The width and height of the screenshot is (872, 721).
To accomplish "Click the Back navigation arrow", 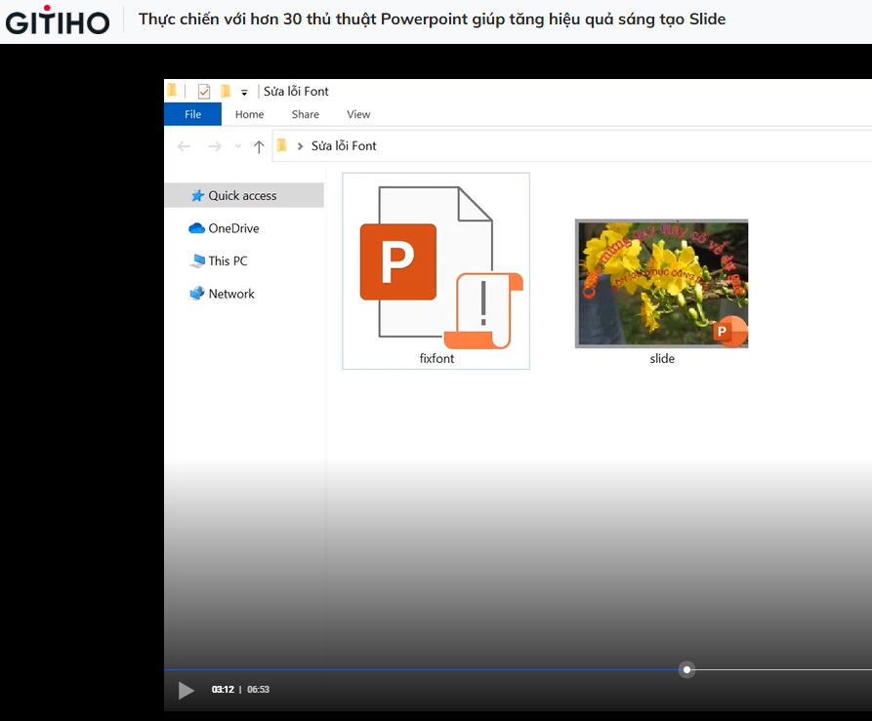I will pos(184,146).
